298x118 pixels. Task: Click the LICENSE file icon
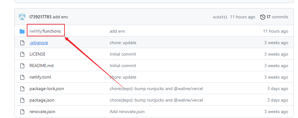coord(22,54)
